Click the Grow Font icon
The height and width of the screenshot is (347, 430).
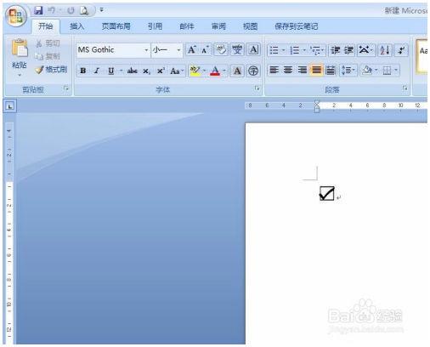(x=192, y=50)
